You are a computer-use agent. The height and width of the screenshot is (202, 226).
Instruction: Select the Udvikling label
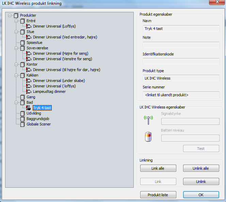[34, 113]
